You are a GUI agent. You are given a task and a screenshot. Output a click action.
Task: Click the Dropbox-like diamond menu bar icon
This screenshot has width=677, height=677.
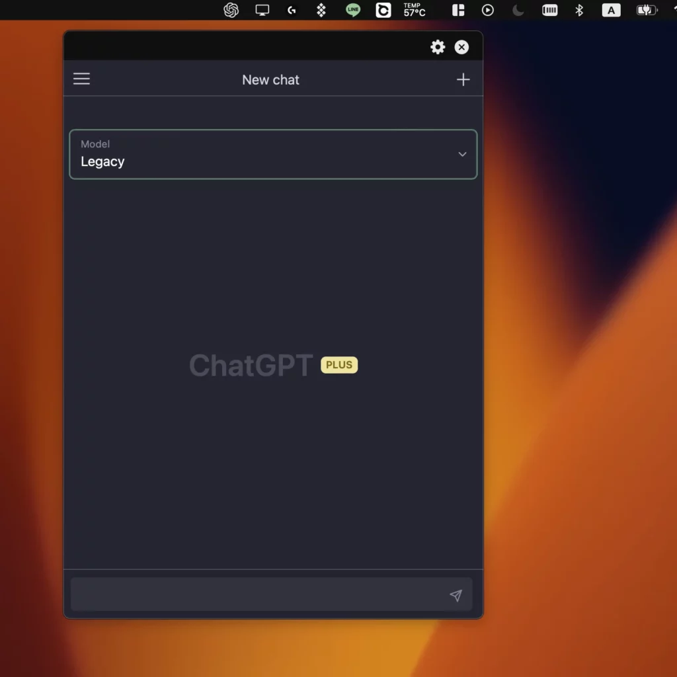coord(321,10)
